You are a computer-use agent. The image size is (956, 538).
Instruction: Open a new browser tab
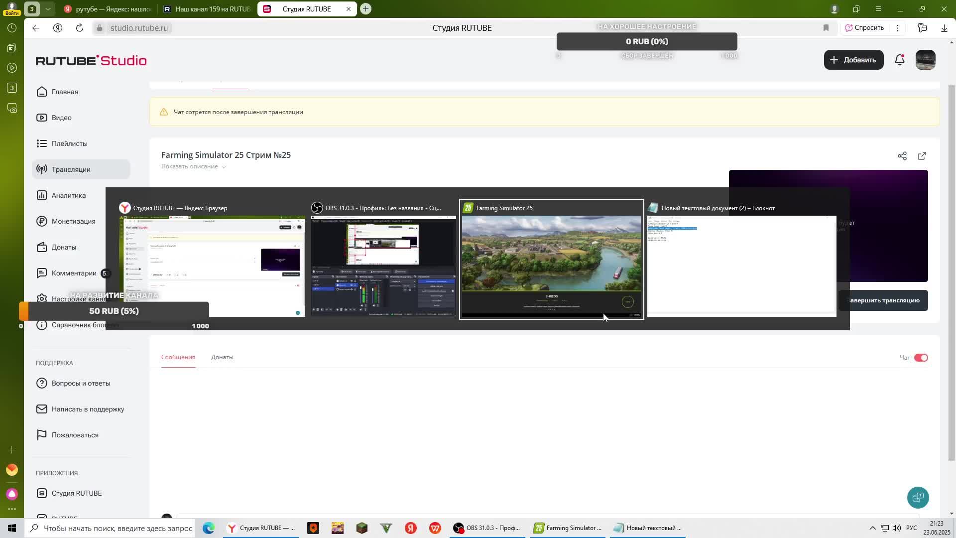coord(365,9)
